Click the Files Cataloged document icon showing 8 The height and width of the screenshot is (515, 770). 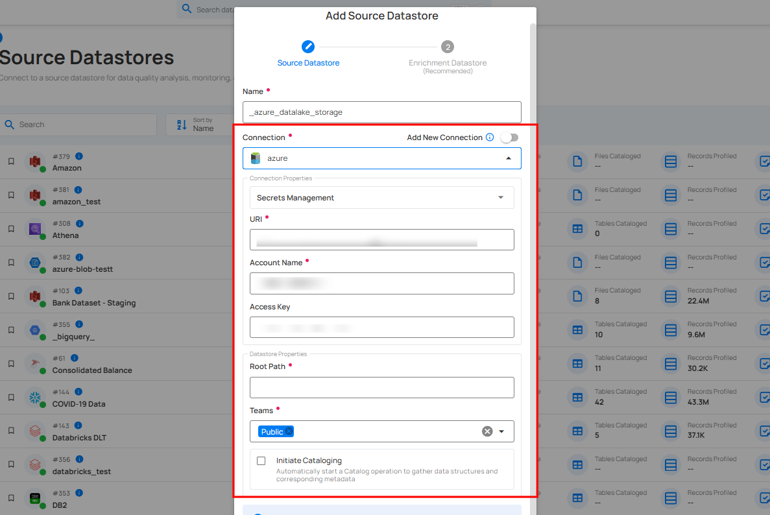point(577,296)
